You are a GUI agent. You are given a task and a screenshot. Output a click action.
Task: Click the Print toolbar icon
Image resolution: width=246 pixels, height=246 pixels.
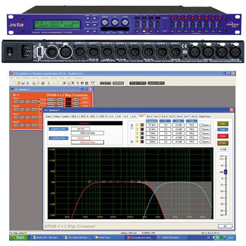(34, 83)
